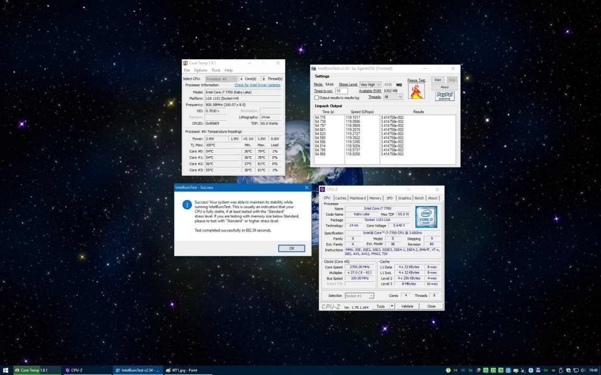This screenshot has width=601, height=375.
Task: Click the Close button in CPU-Z
Action: (x=431, y=306)
